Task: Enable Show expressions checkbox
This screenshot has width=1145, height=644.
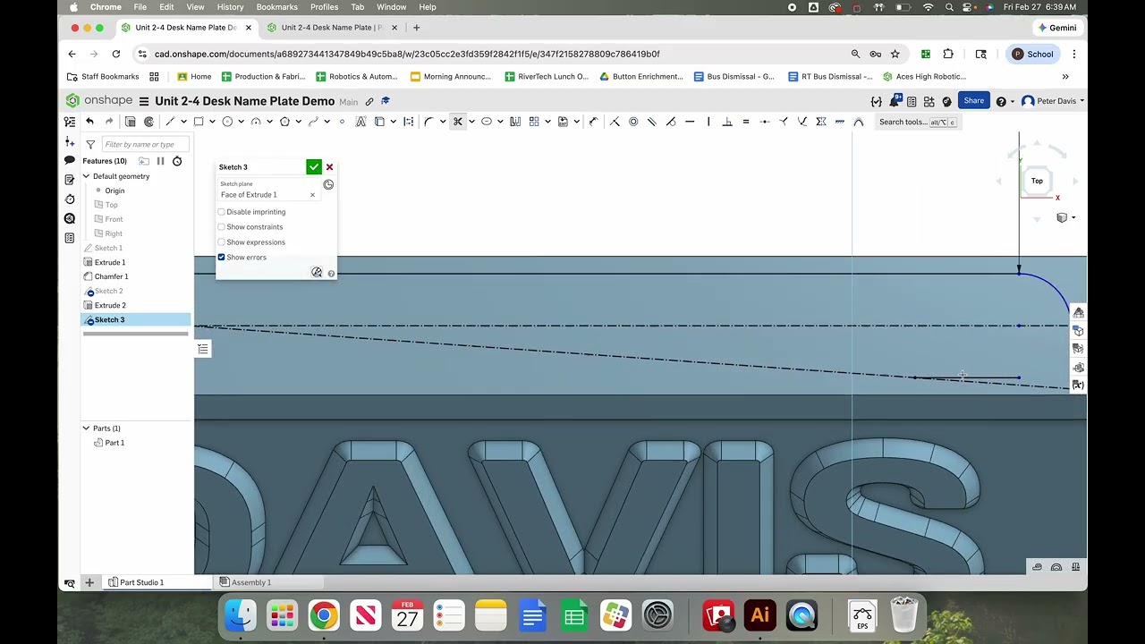Action: coord(222,242)
